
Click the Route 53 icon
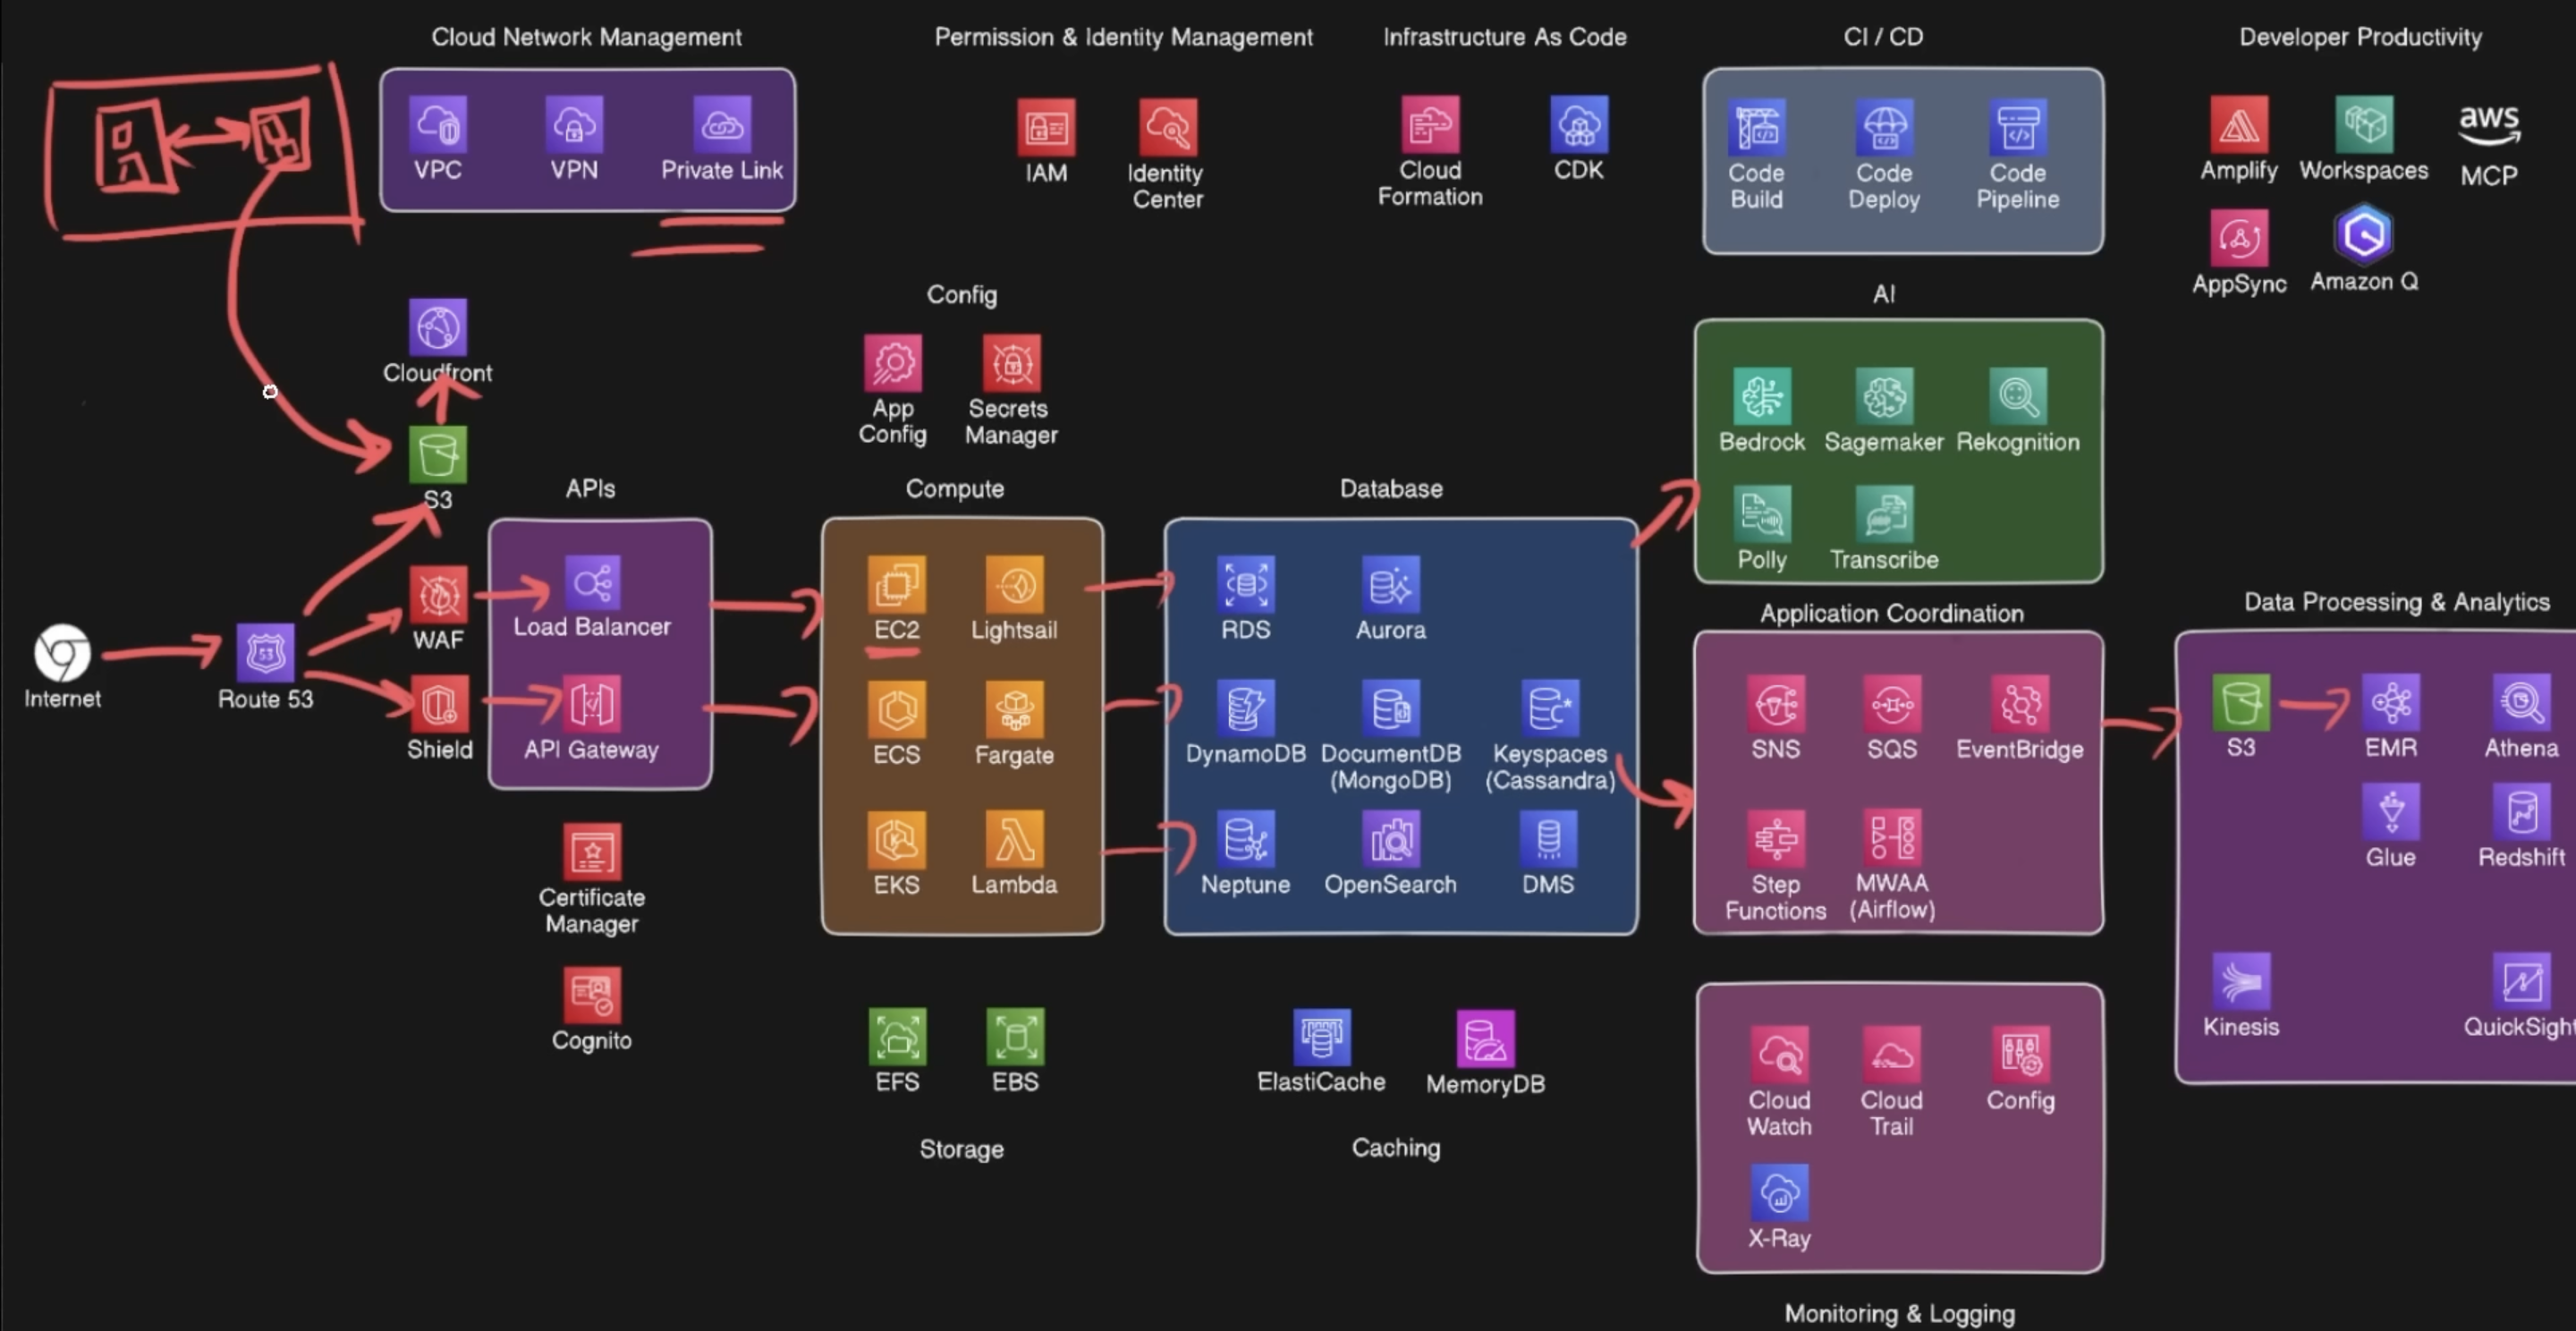point(265,653)
